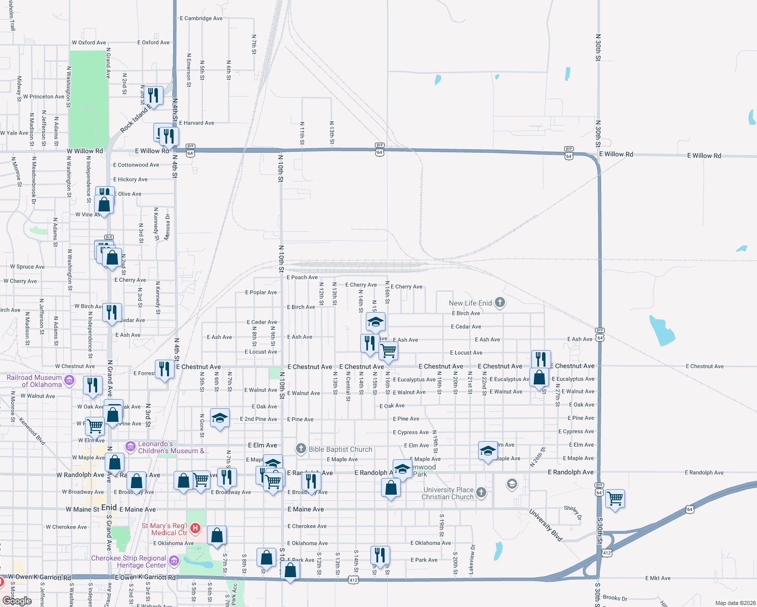The width and height of the screenshot is (757, 607).
Task: Click Leonardo's Children's Museum purple marker
Action: (x=131, y=447)
